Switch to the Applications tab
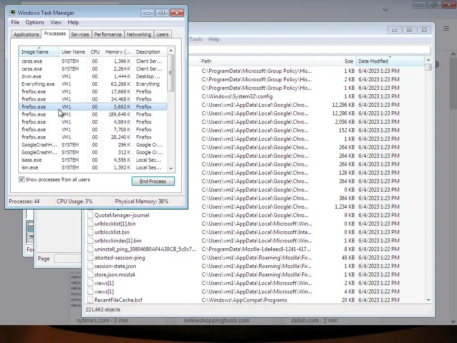Viewport: 457px width, 343px height. tap(26, 34)
